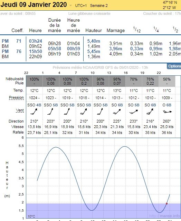Click the Semaine 2 label

[x=99, y=6]
